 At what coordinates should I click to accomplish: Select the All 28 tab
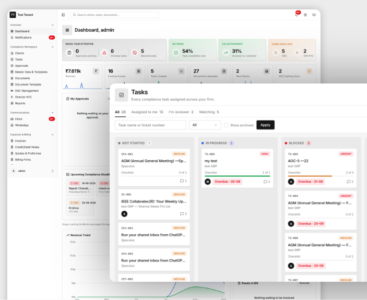tap(120, 112)
